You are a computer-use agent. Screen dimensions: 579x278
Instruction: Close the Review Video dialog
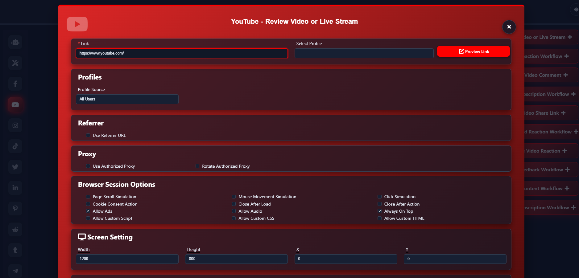(509, 27)
